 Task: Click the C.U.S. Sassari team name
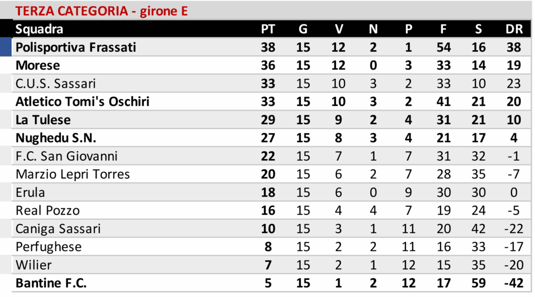point(56,84)
